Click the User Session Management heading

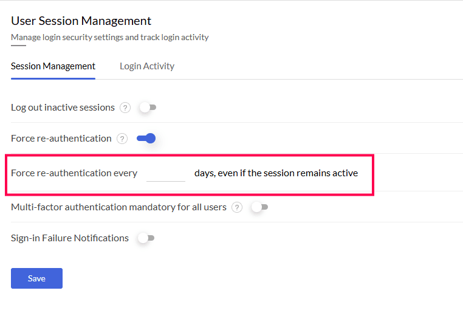click(x=81, y=21)
